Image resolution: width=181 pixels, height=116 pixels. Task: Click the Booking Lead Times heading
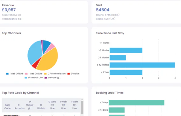point(110,93)
